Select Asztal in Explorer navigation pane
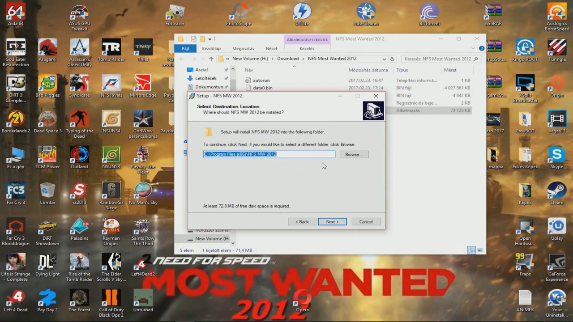The image size is (573, 322). tap(202, 70)
